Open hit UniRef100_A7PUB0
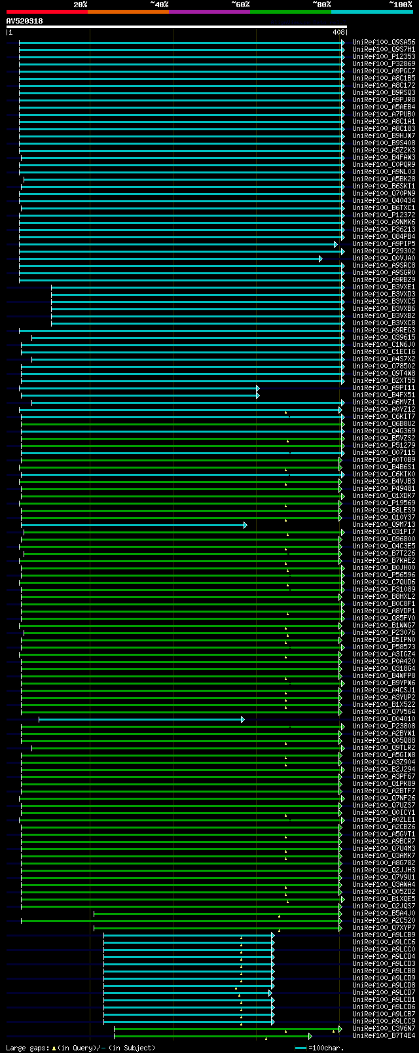Screen dimensions: 419x1053 (x=384, y=114)
